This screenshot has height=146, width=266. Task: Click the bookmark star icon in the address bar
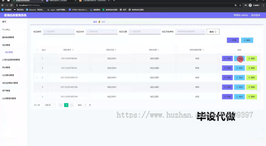pos(240,5)
